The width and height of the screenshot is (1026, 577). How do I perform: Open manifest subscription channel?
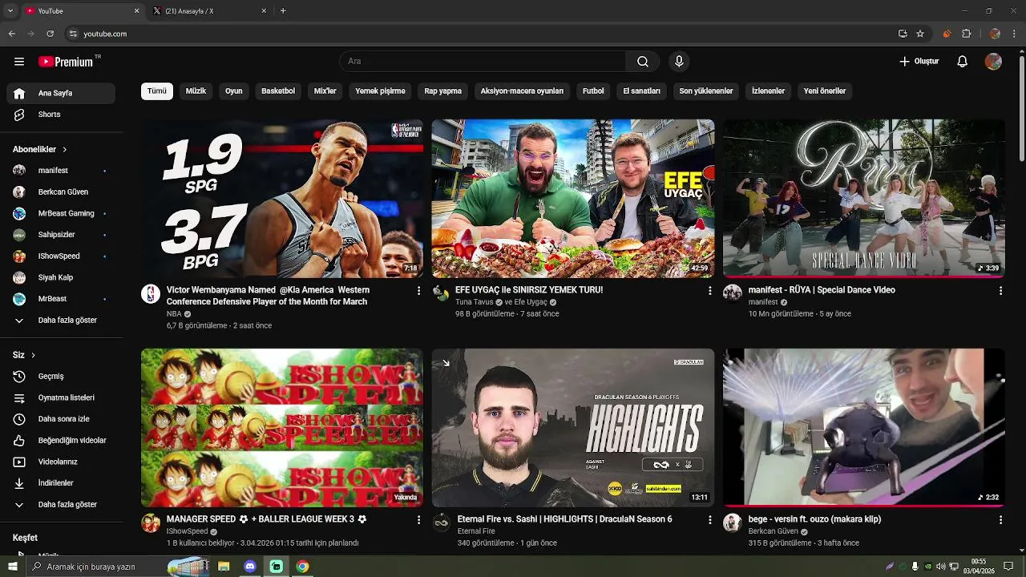pyautogui.click(x=61, y=171)
